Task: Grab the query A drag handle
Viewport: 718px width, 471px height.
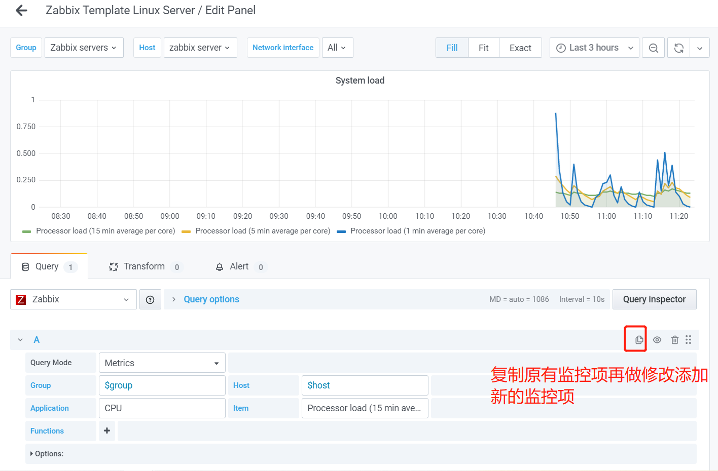Action: (x=689, y=340)
